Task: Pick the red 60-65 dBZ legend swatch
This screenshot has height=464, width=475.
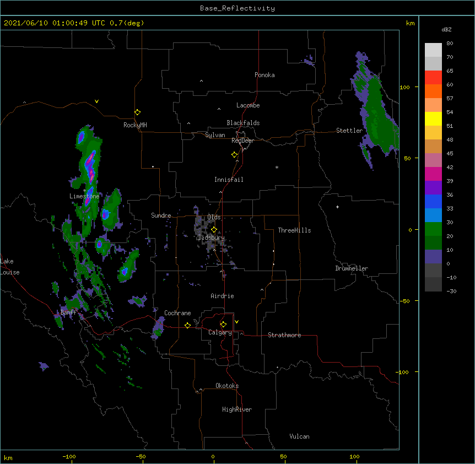Action: tap(433, 78)
